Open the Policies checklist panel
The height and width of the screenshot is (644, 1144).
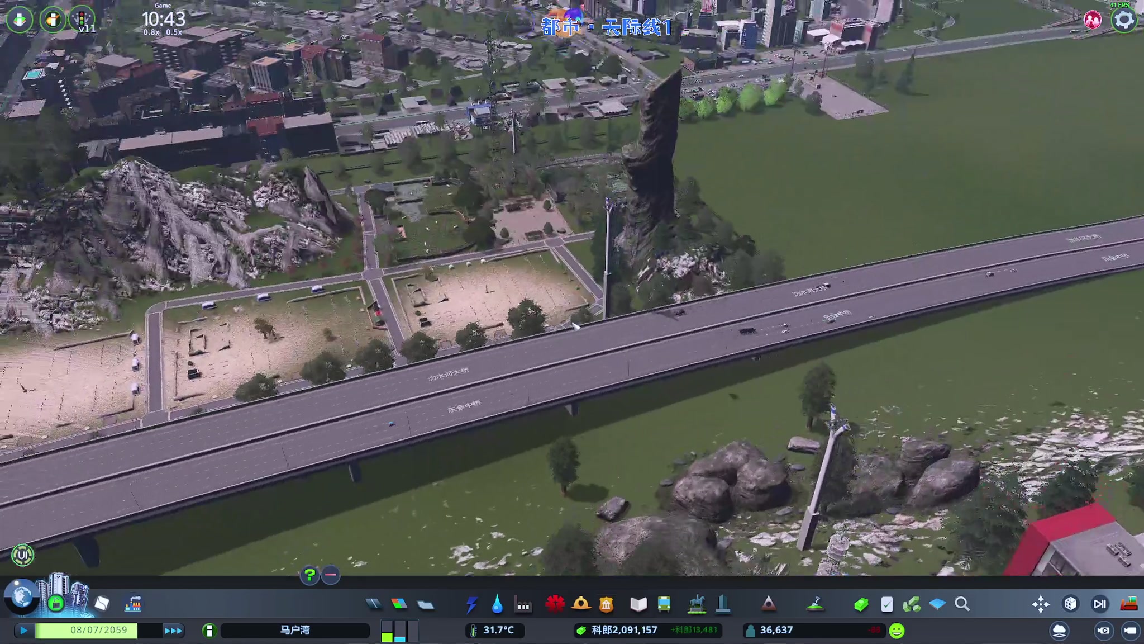click(886, 604)
